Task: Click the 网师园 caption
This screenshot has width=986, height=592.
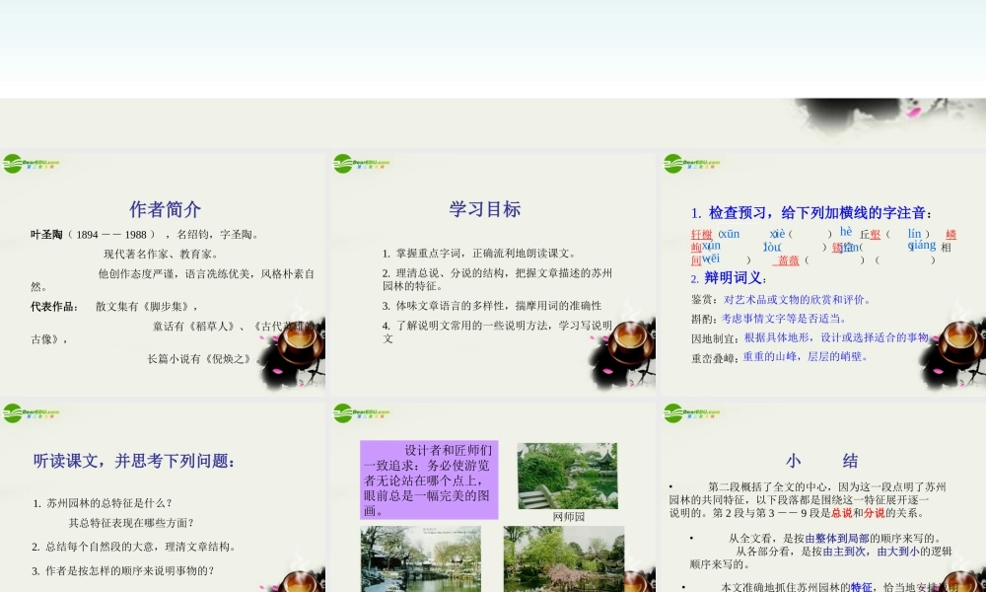Action: [569, 516]
